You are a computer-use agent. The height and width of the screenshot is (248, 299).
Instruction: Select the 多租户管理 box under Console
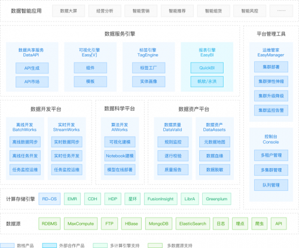(271, 155)
